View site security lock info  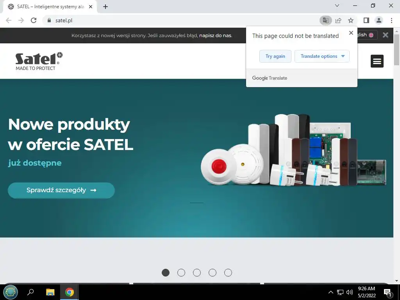[x=49, y=20]
